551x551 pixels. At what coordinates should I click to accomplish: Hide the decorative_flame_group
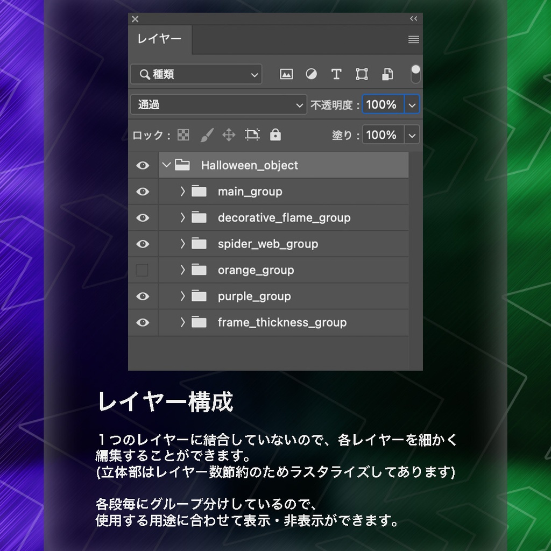(143, 217)
